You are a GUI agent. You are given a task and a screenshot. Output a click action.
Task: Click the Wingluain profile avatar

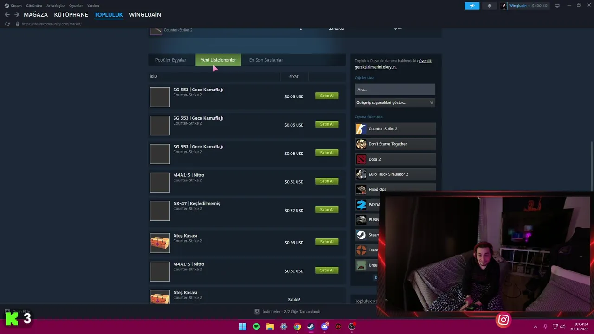click(x=504, y=6)
